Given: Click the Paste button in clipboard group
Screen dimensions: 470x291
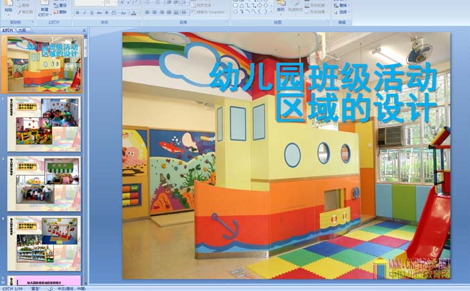Looking at the screenshot, I should click(9, 7).
